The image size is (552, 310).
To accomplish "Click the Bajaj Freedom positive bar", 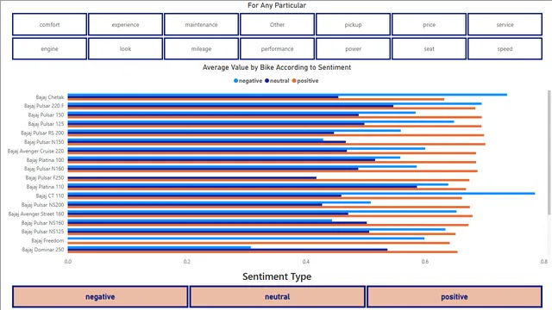I will (259, 243).
